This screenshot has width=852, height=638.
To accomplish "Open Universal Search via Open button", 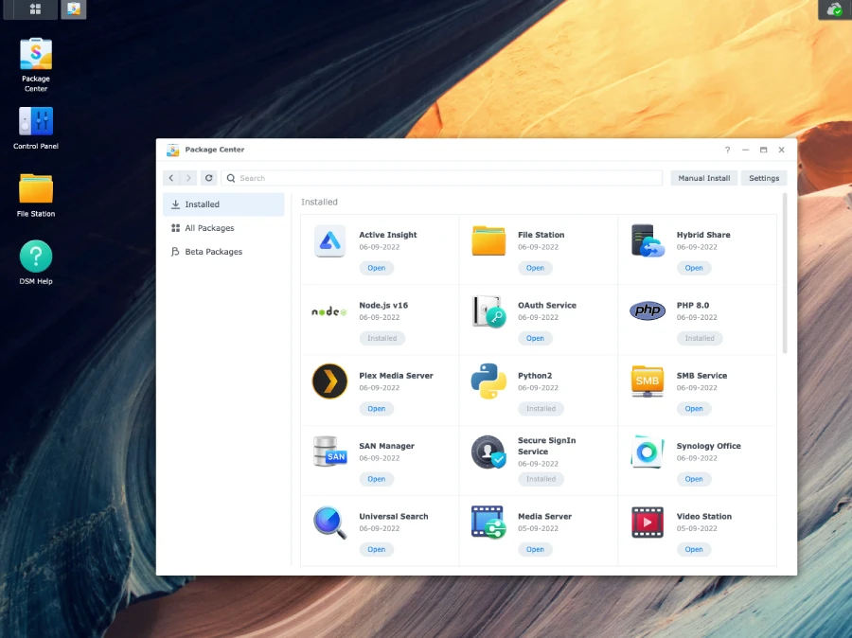I will (x=377, y=549).
